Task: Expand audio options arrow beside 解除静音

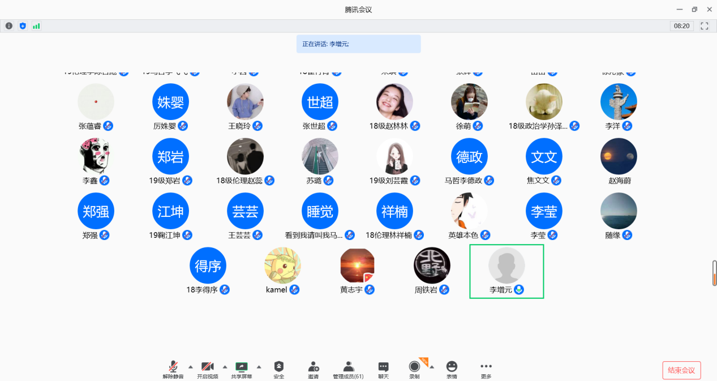Action: pos(190,366)
